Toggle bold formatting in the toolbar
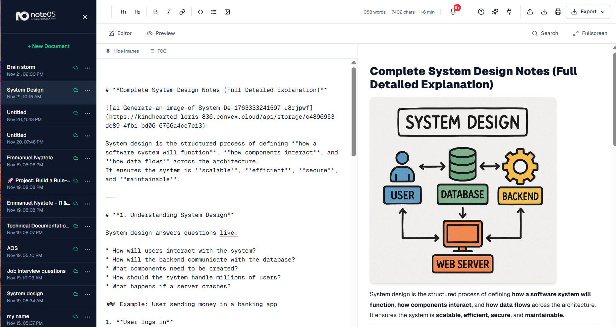The image size is (616, 327). pos(155,12)
